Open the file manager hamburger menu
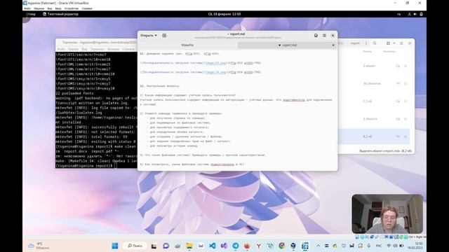 point(401,43)
